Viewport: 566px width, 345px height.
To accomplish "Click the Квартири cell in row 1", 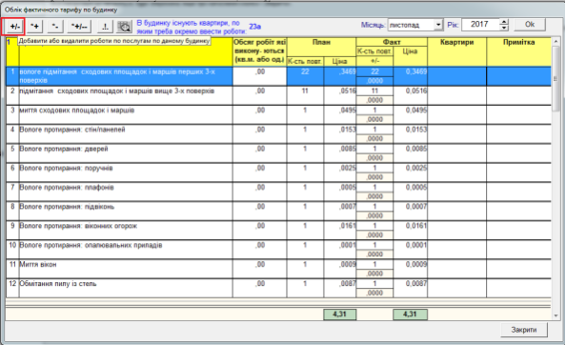I will click(457, 76).
